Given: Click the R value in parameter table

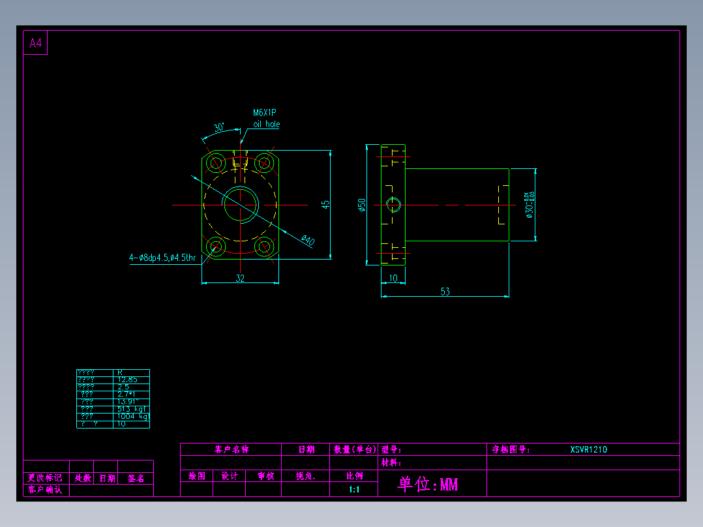Looking at the screenshot, I should [x=120, y=372].
